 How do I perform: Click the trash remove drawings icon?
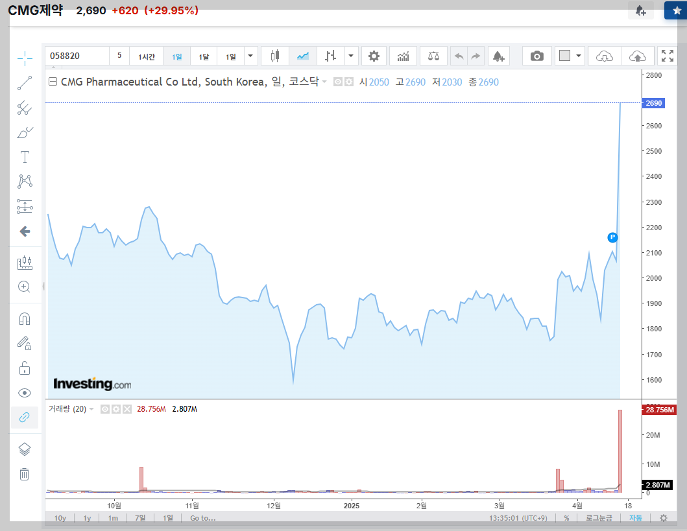click(x=25, y=474)
